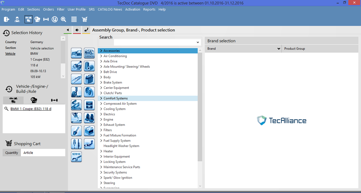This screenshot has width=361, height=193.
Task: Select the engine block assembly icon
Action: [x=89, y=53]
